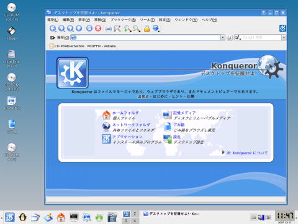Open the ヘルプ (Help) menu

coord(209,20)
